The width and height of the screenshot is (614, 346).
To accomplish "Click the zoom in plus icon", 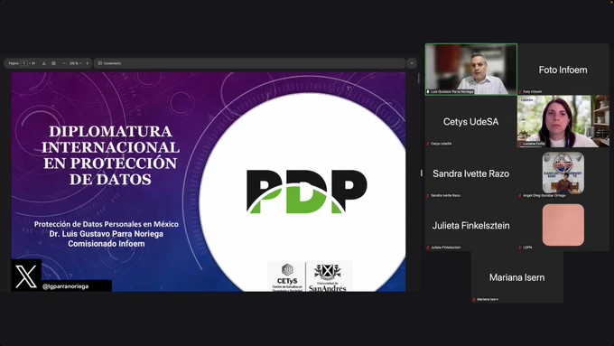I will pyautogui.click(x=88, y=63).
